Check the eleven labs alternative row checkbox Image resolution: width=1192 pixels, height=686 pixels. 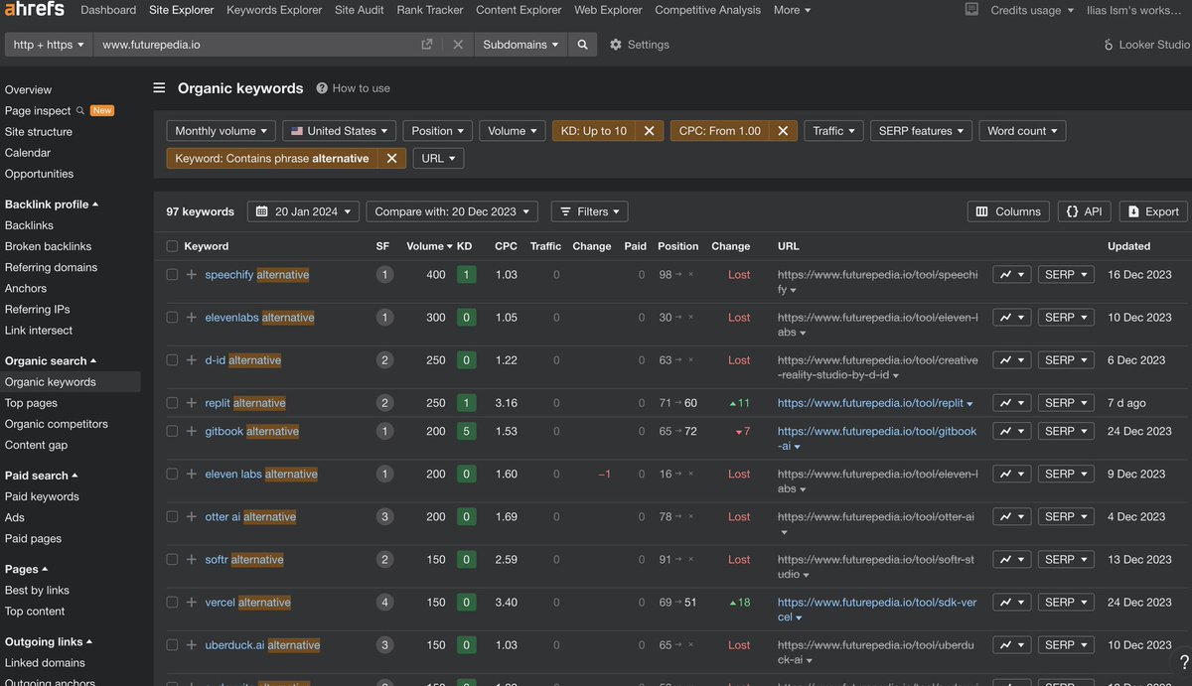(172, 474)
